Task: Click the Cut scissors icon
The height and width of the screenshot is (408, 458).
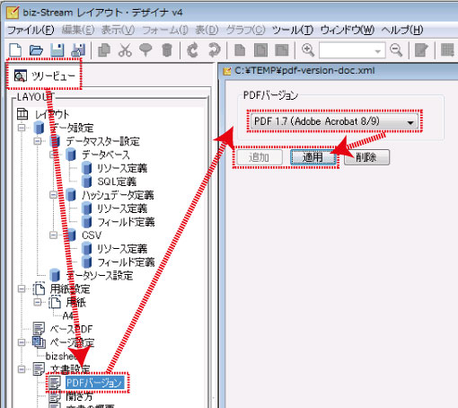Action: point(125,49)
